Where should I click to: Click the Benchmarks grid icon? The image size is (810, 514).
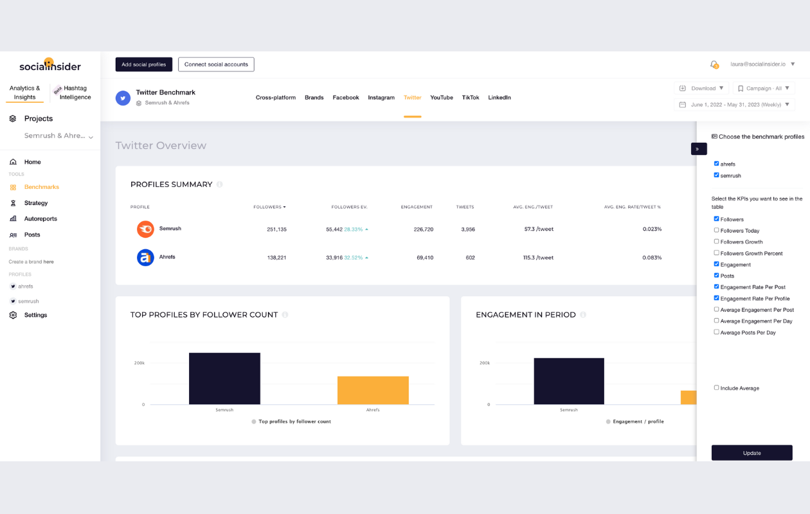[x=13, y=187]
